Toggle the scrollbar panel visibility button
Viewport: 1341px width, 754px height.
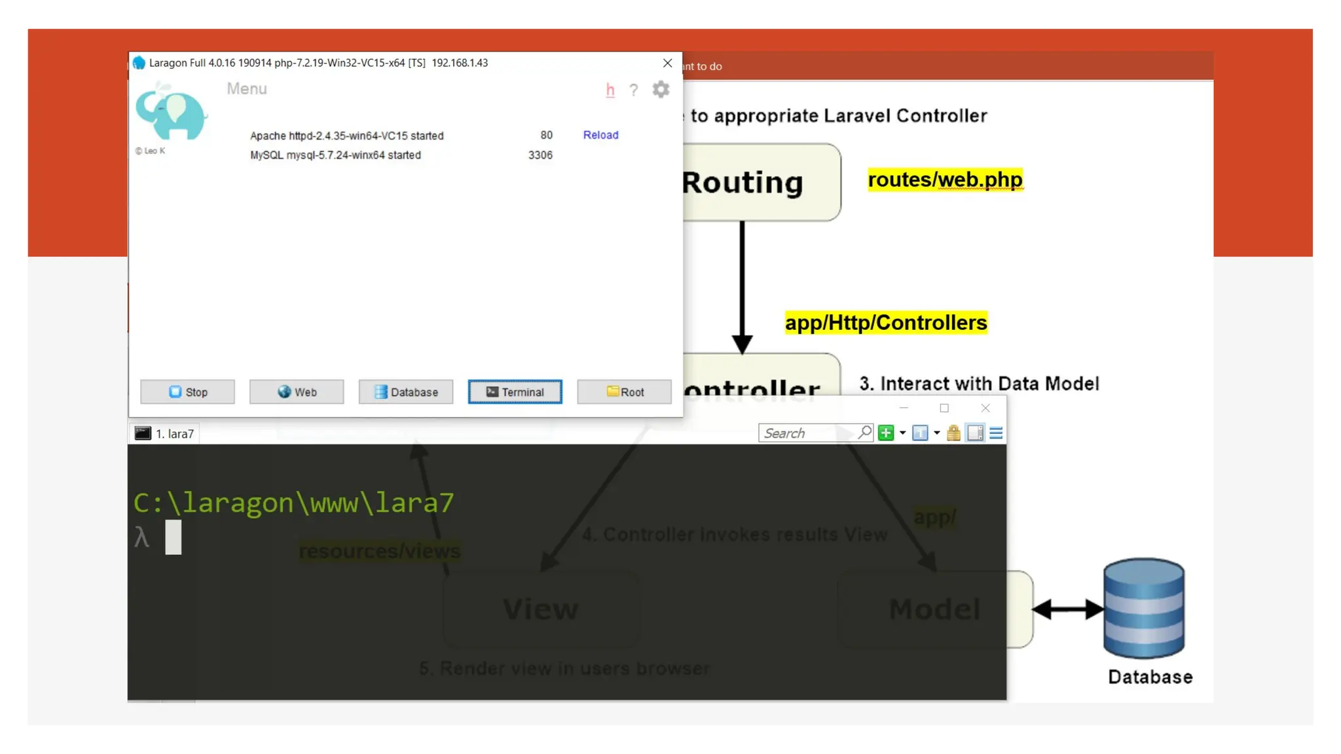click(975, 433)
